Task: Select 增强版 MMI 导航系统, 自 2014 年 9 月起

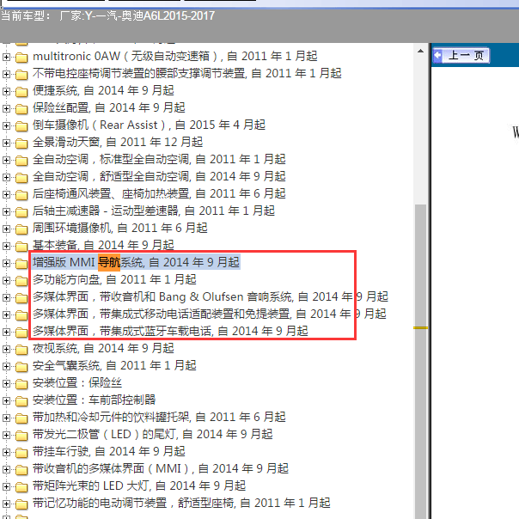Action: [x=136, y=262]
